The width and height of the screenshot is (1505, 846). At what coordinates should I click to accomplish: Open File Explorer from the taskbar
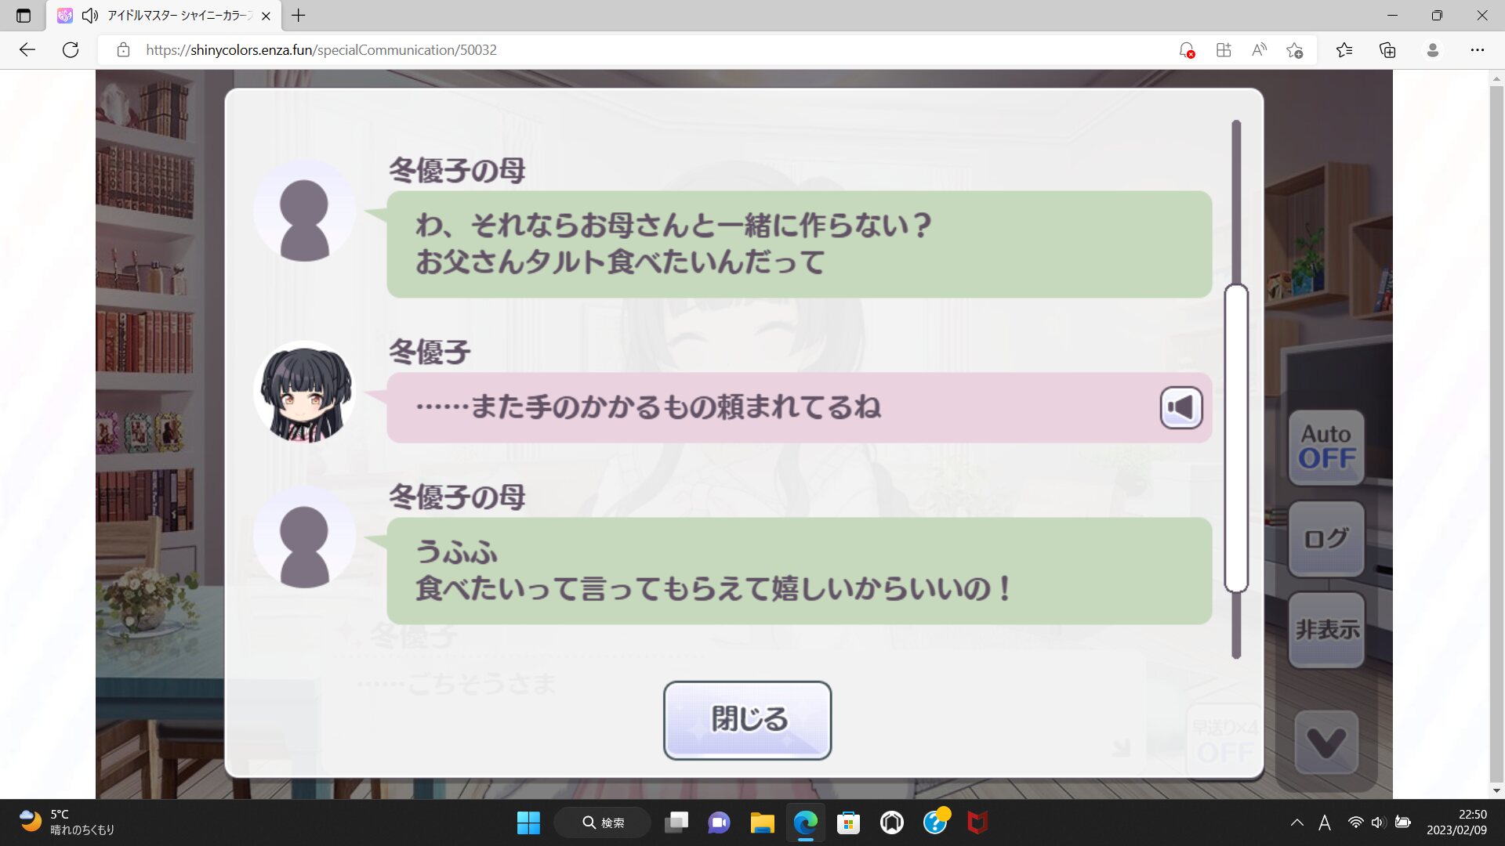coord(762,822)
